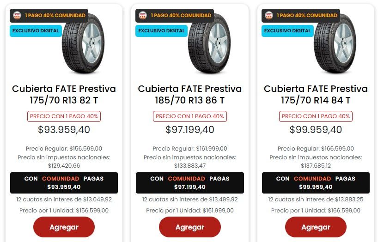Click the Comunidad badge icon on 175/70 R13 card

point(17,15)
